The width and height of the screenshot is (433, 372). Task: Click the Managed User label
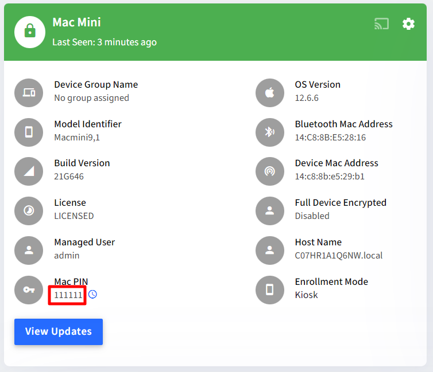(84, 242)
